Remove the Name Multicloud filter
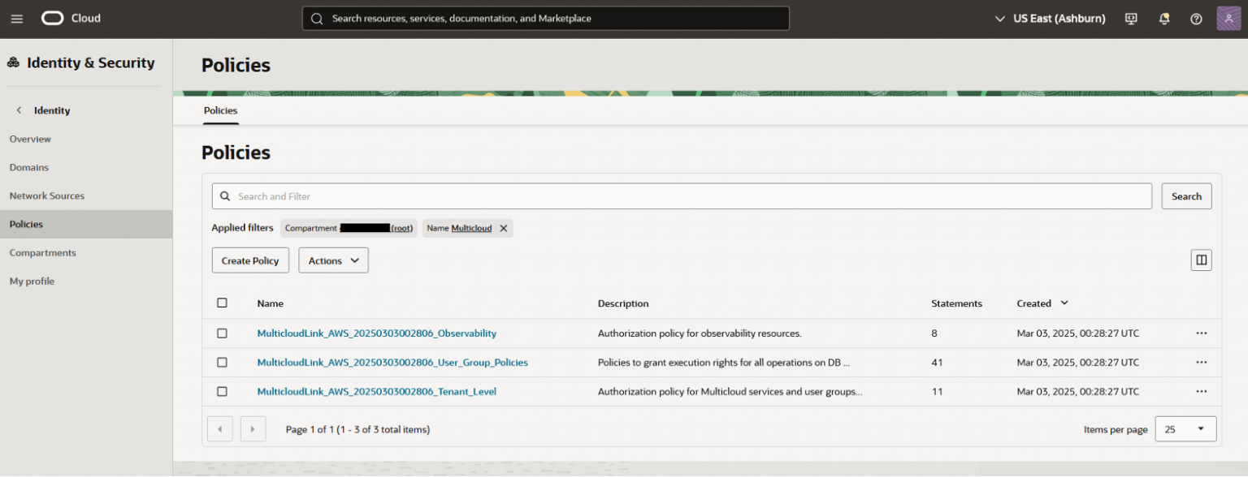 [504, 229]
